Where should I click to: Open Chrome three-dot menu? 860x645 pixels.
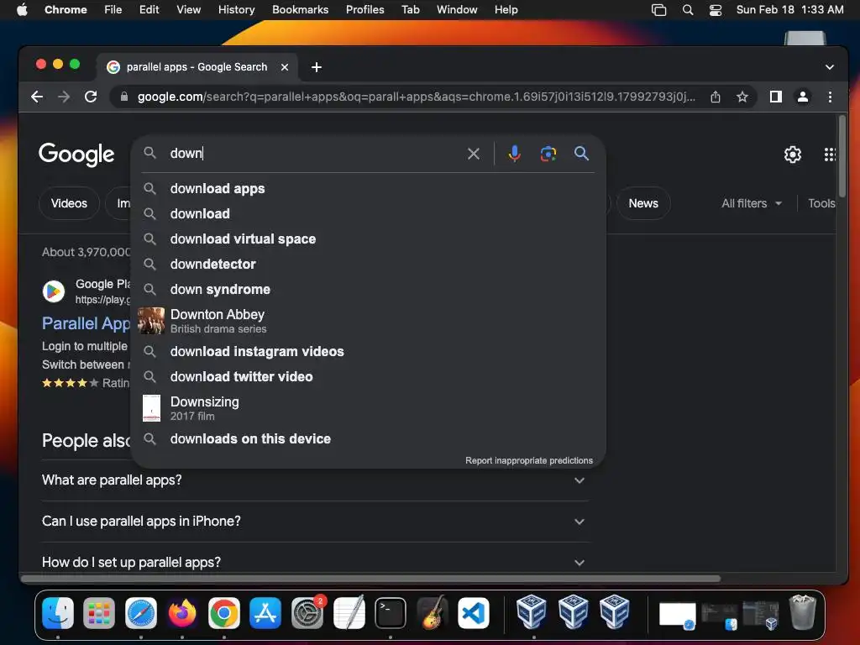coord(830,97)
